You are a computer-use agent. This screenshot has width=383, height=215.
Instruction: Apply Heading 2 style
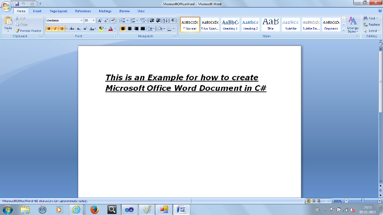[250, 24]
